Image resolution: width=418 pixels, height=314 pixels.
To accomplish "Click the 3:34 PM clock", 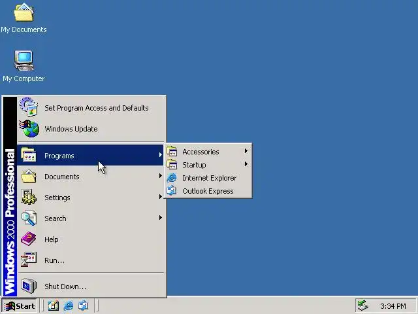I will click(393, 306).
